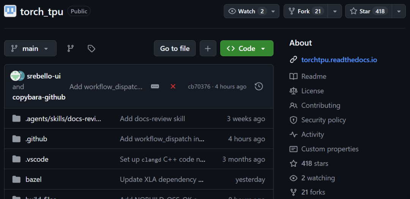
Task: Click the Readme book icon
Action: (x=293, y=76)
